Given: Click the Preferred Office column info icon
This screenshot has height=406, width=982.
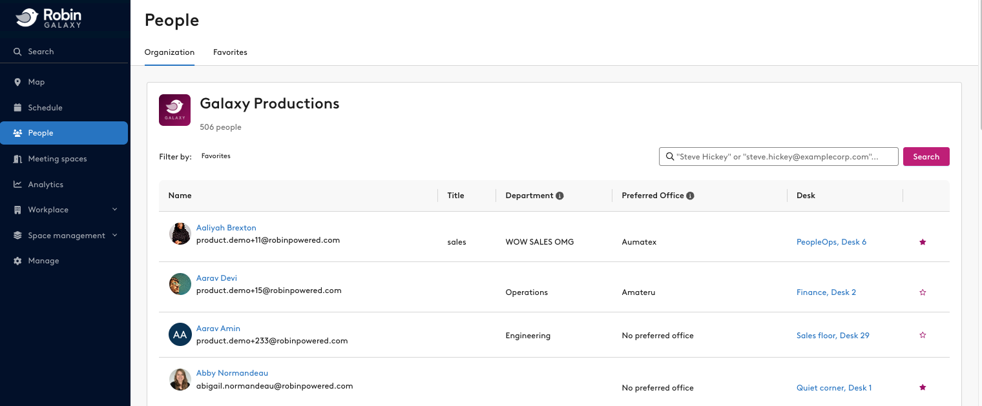Looking at the screenshot, I should 690,196.
